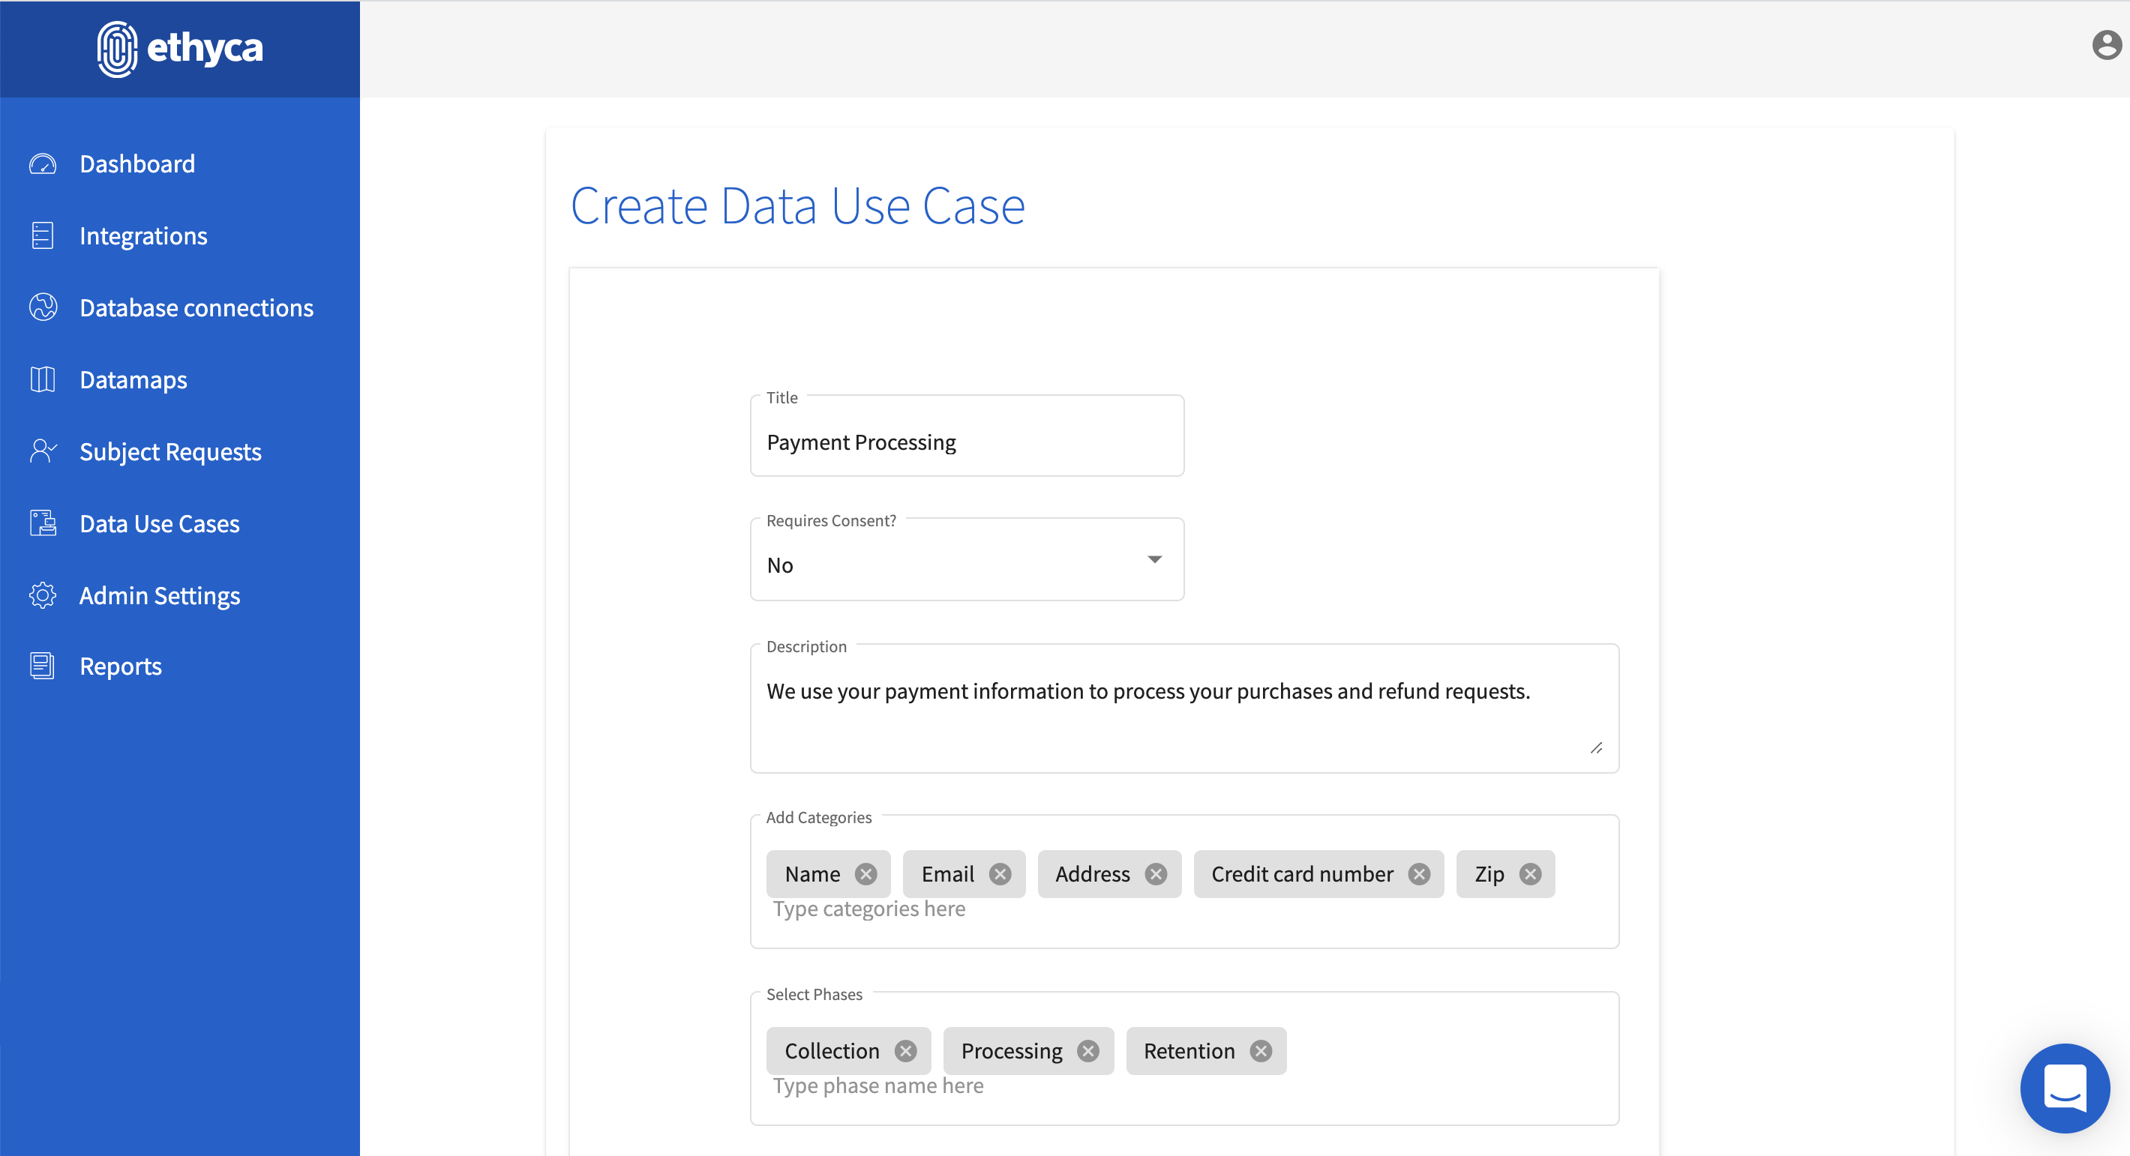Remove the Credit card number chip
This screenshot has width=2130, height=1156.
tap(1419, 874)
